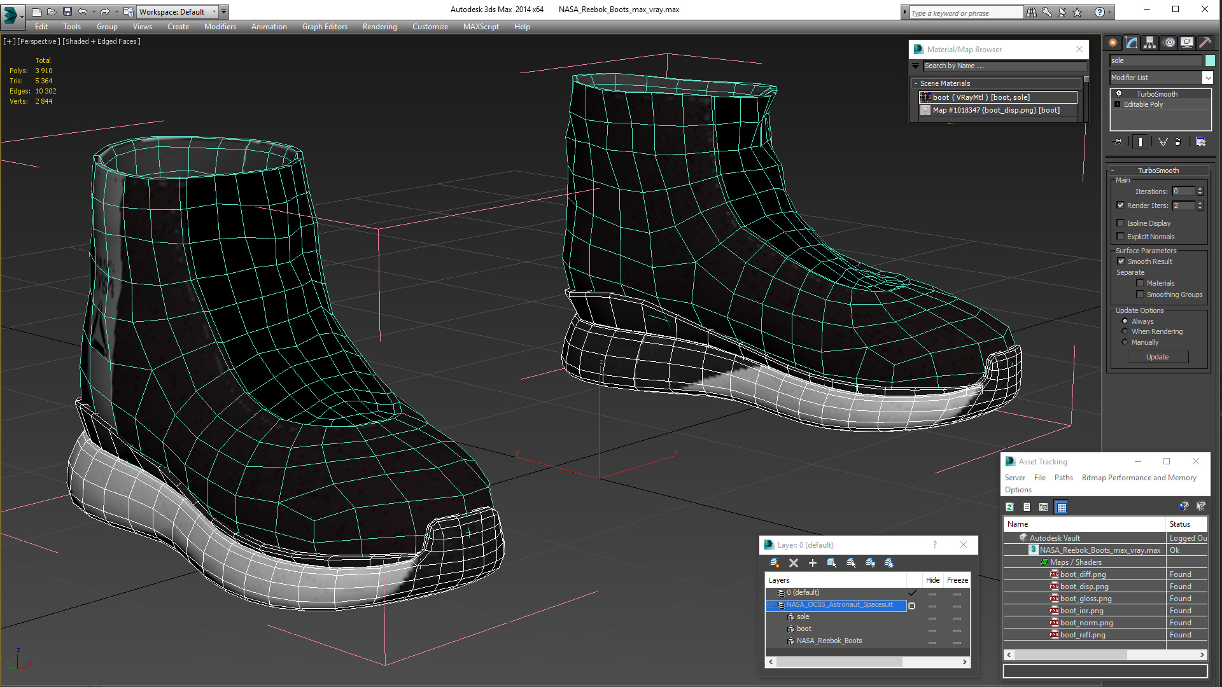
Task: Open the Motion command panel tab
Action: coord(1169,43)
